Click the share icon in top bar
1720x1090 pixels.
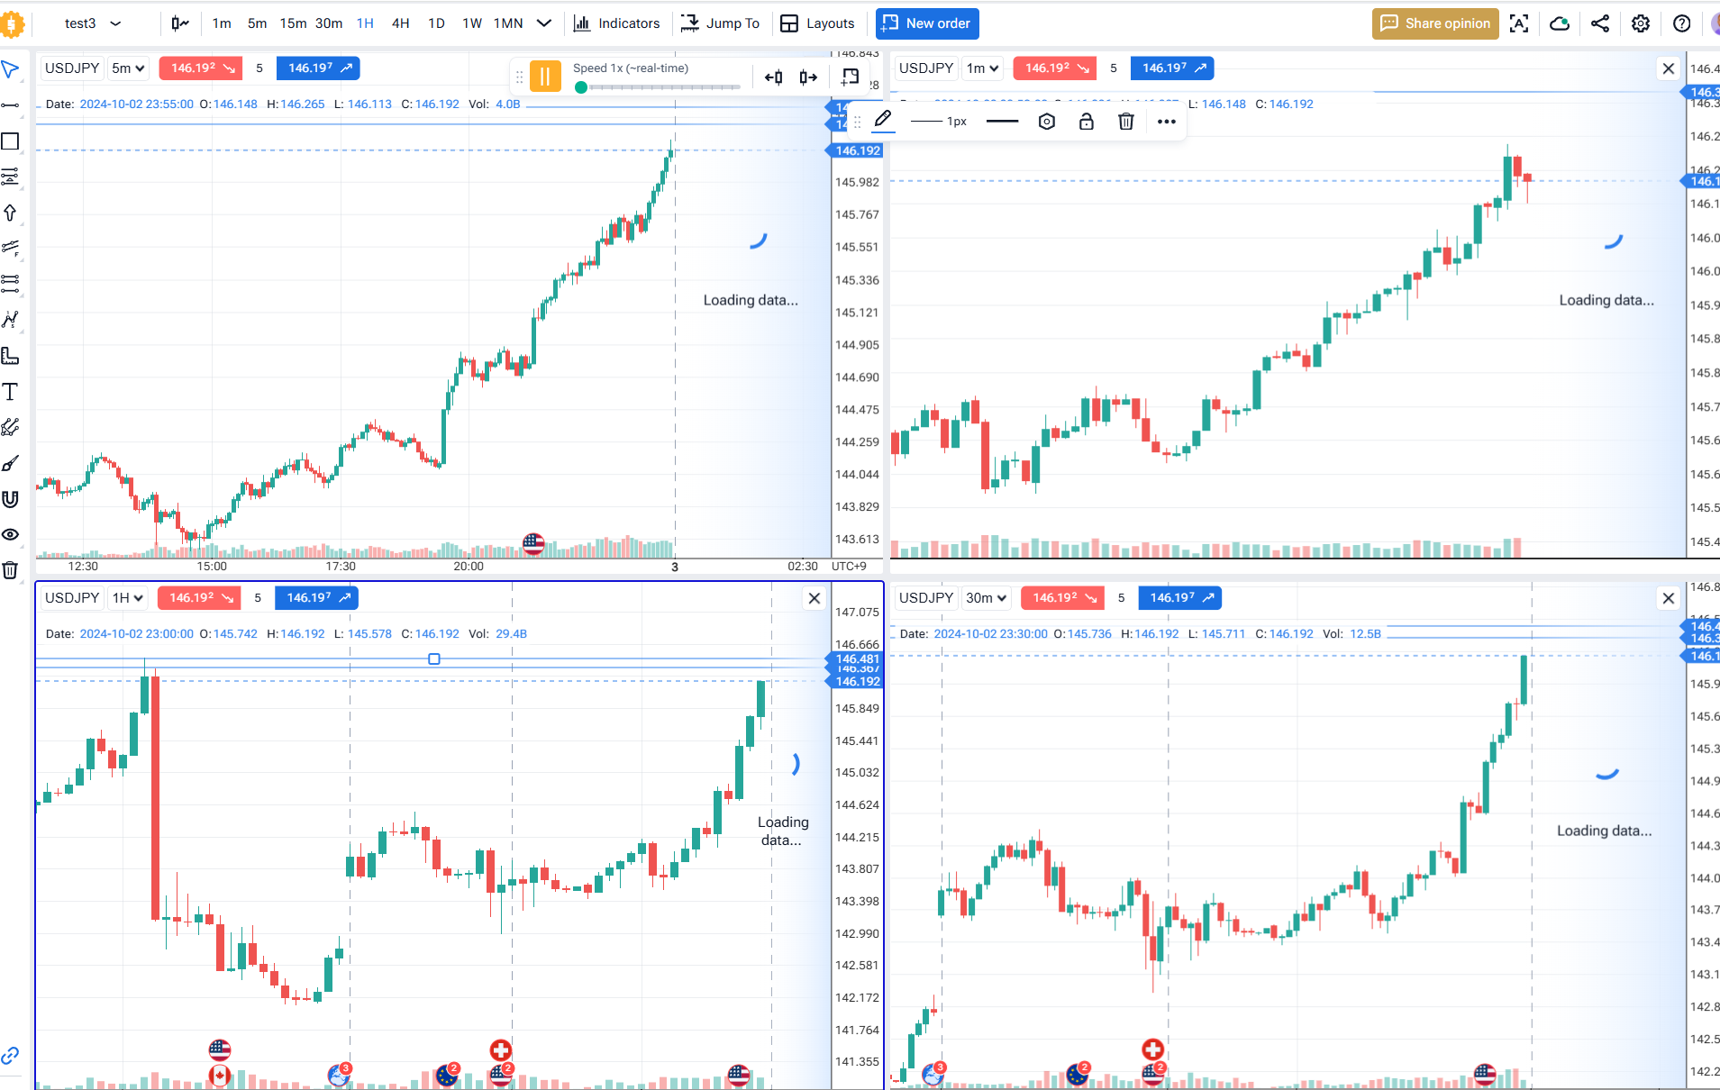[x=1600, y=23]
